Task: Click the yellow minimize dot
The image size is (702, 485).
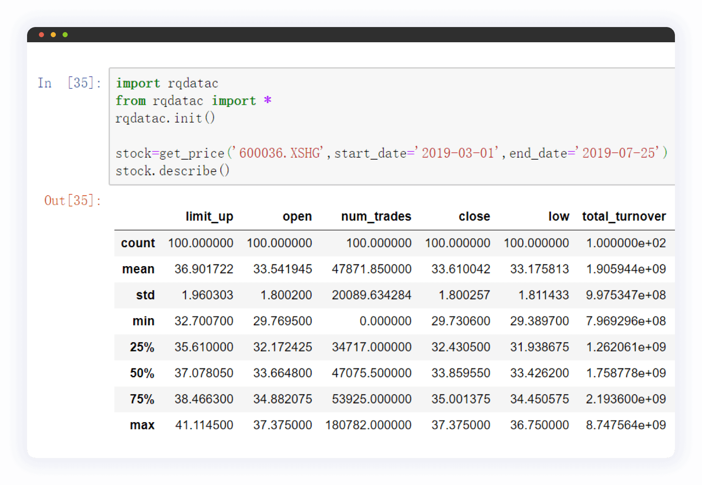Action: click(x=53, y=35)
